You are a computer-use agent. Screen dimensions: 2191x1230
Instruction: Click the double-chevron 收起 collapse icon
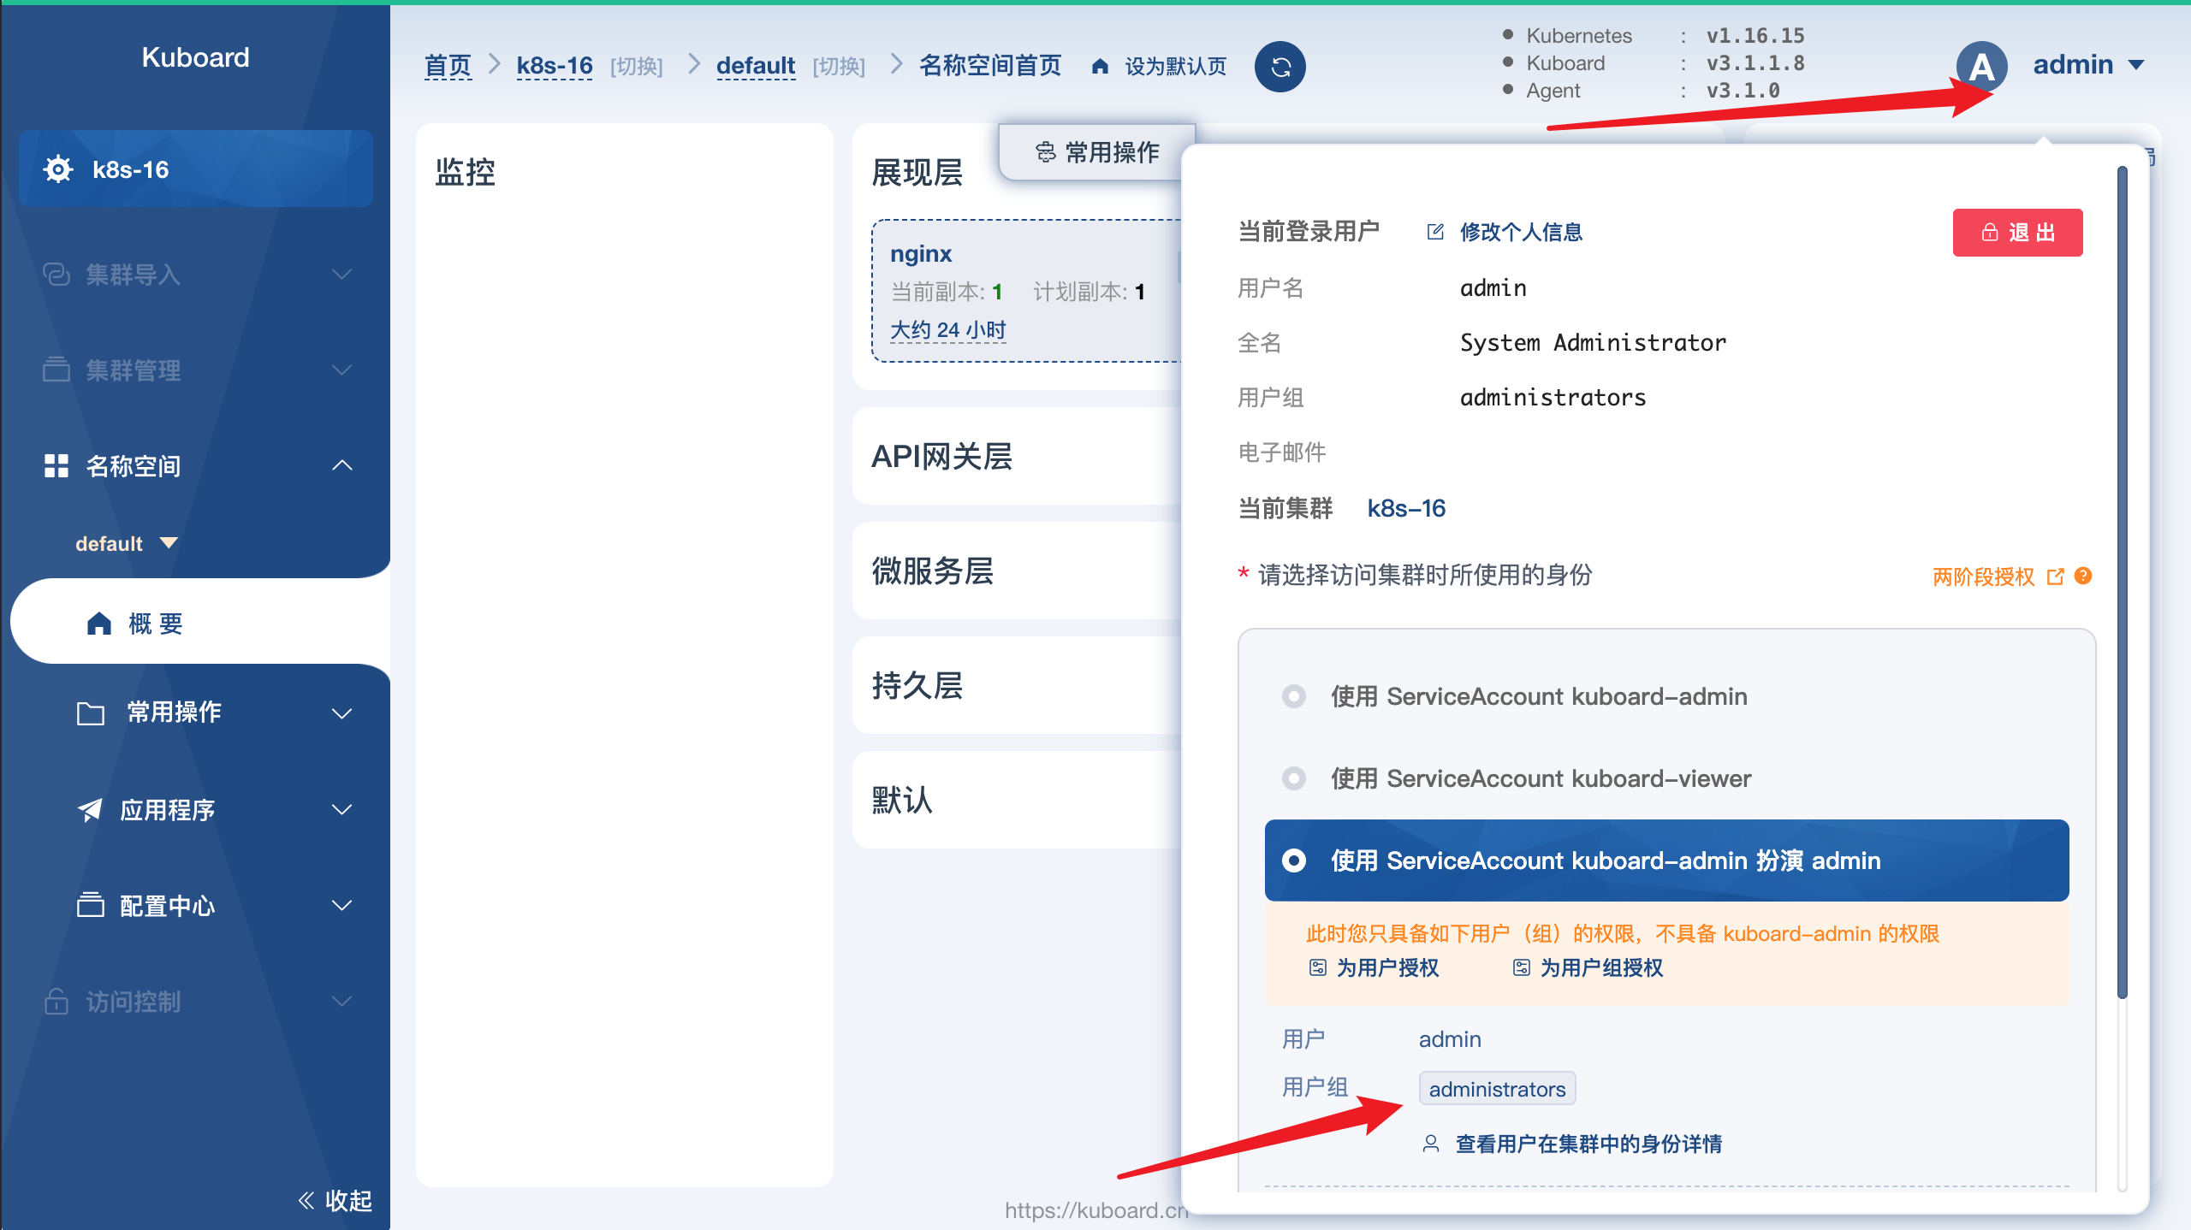(306, 1200)
